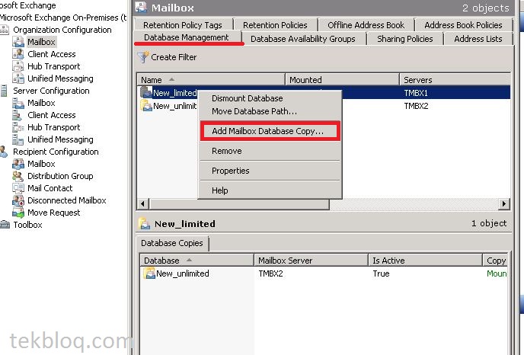
Task: Switch to the Retention Policies tab
Action: coord(275,25)
